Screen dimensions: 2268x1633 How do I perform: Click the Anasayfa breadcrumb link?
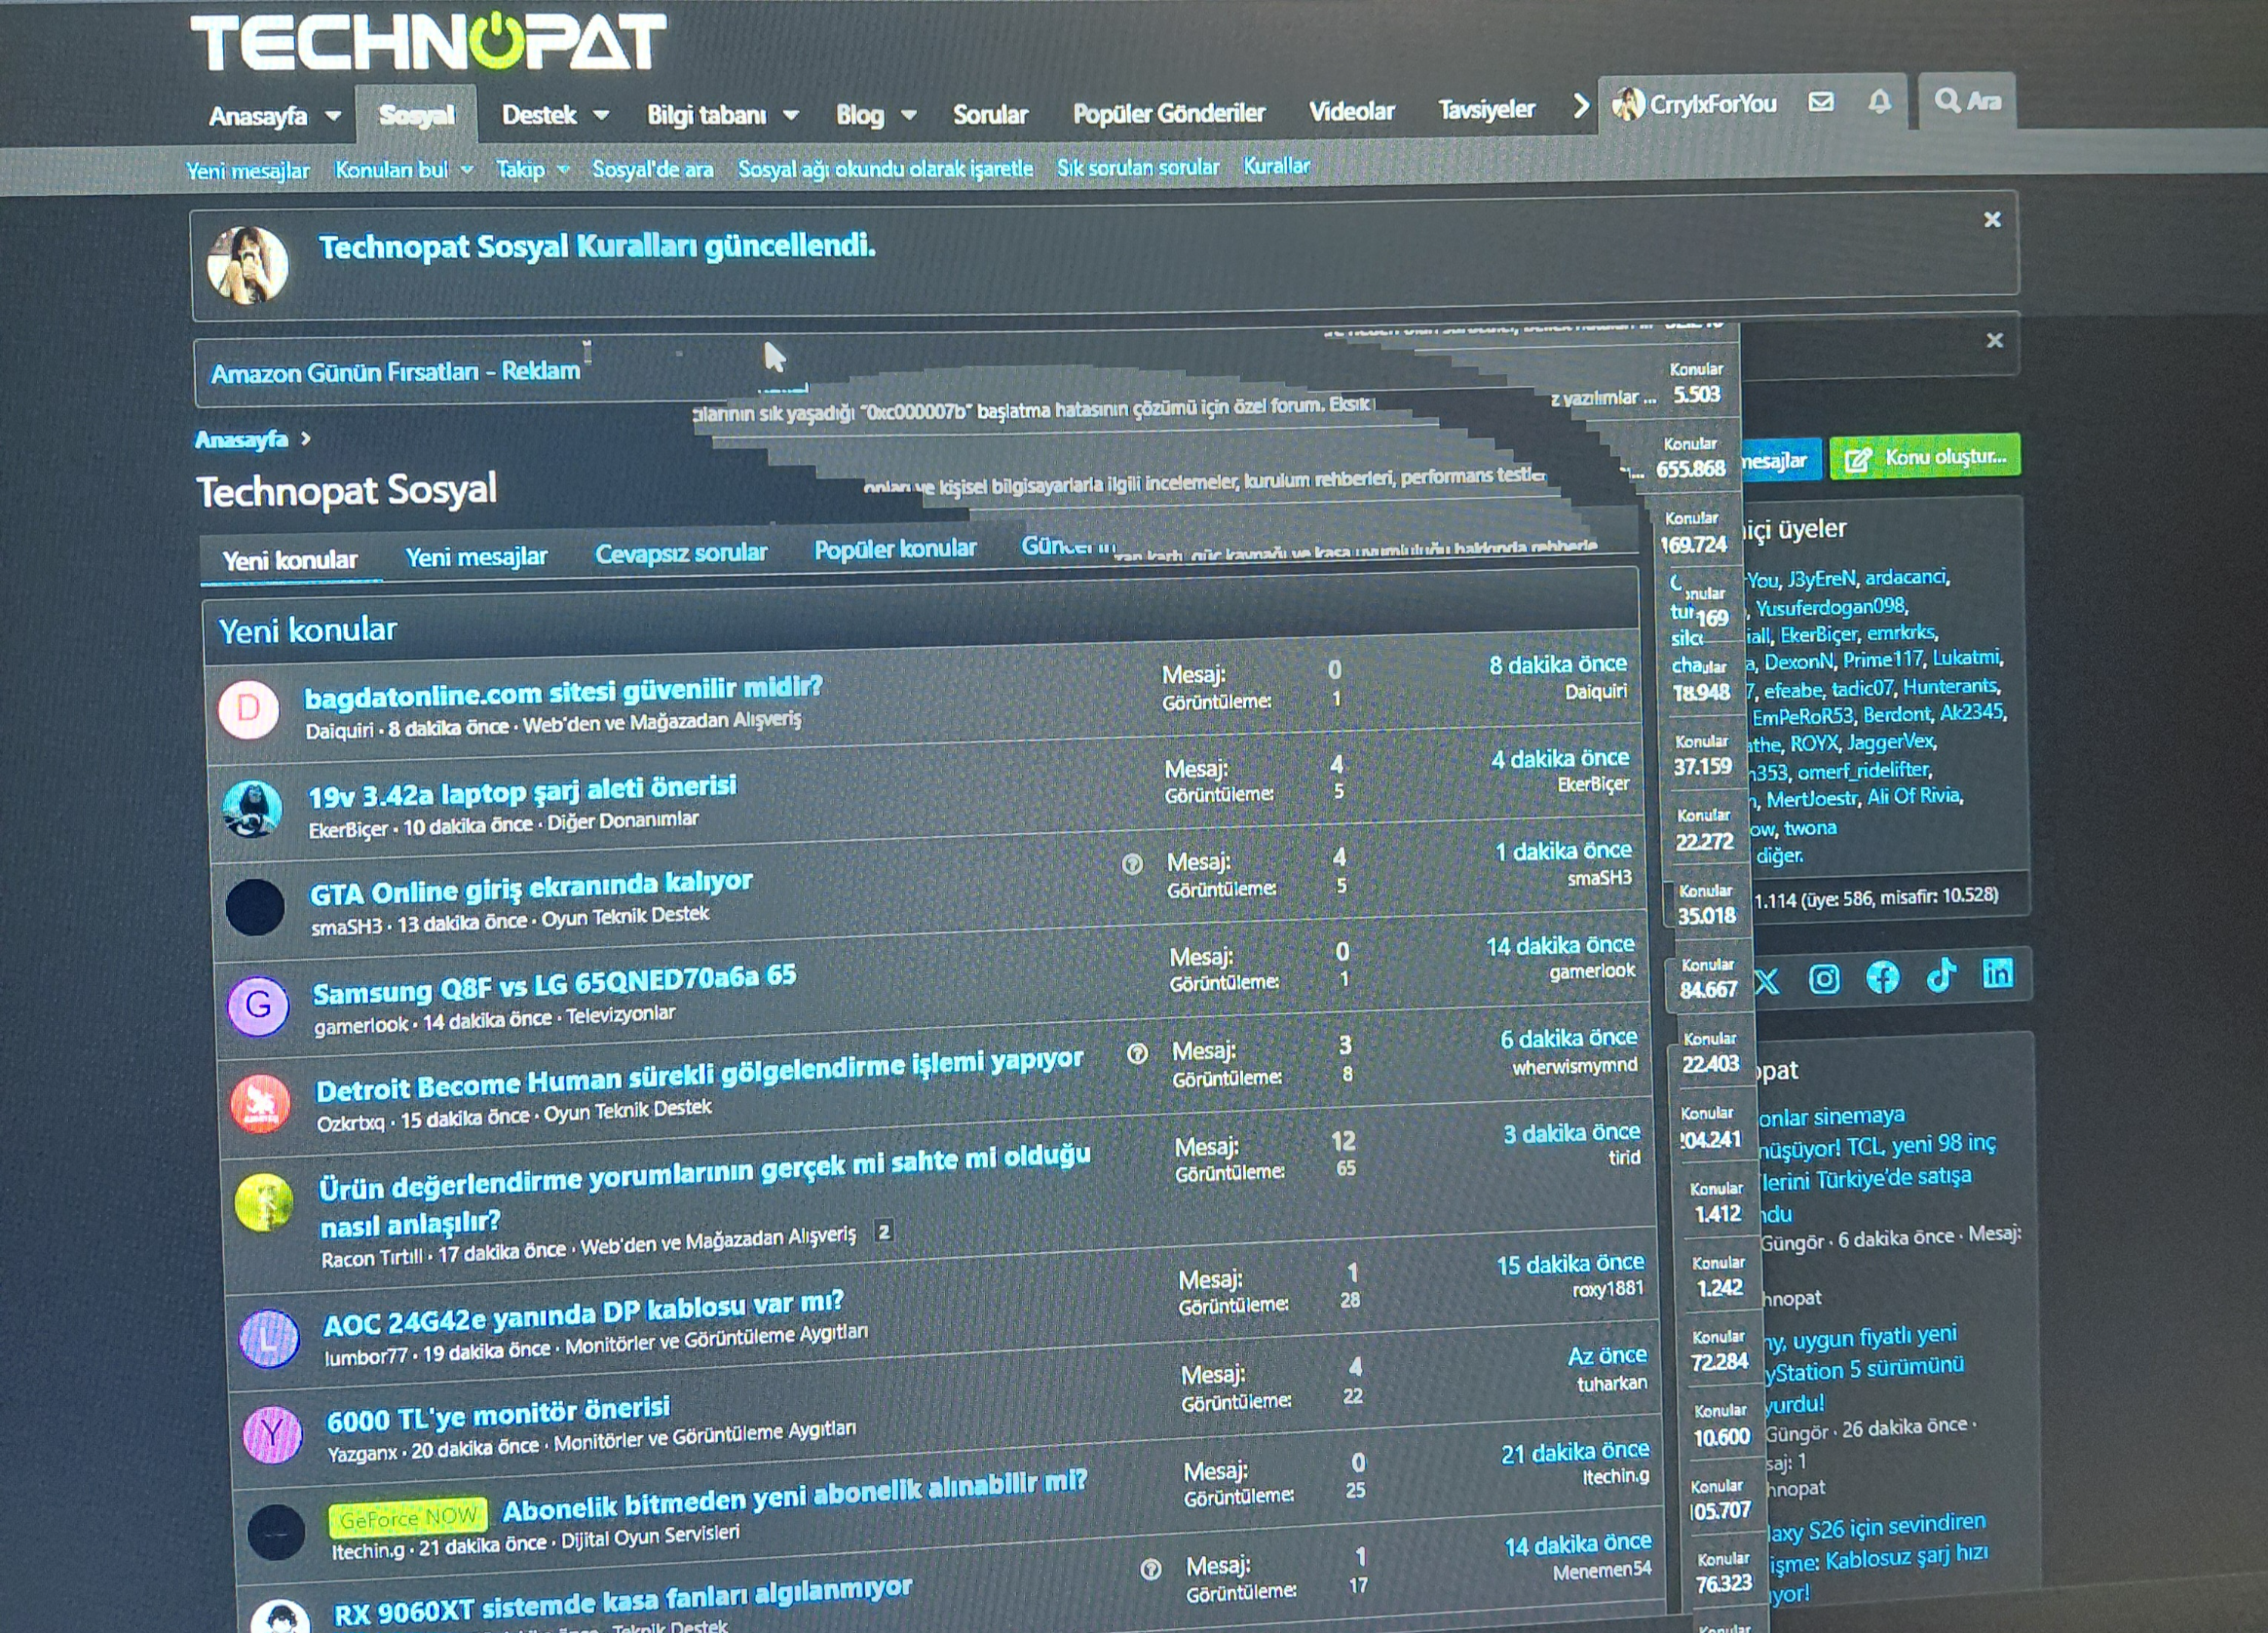(x=241, y=439)
